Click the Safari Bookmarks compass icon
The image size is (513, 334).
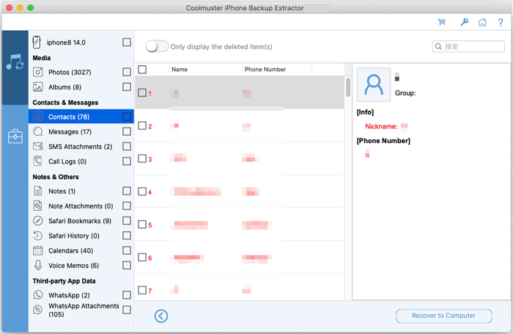click(x=38, y=221)
